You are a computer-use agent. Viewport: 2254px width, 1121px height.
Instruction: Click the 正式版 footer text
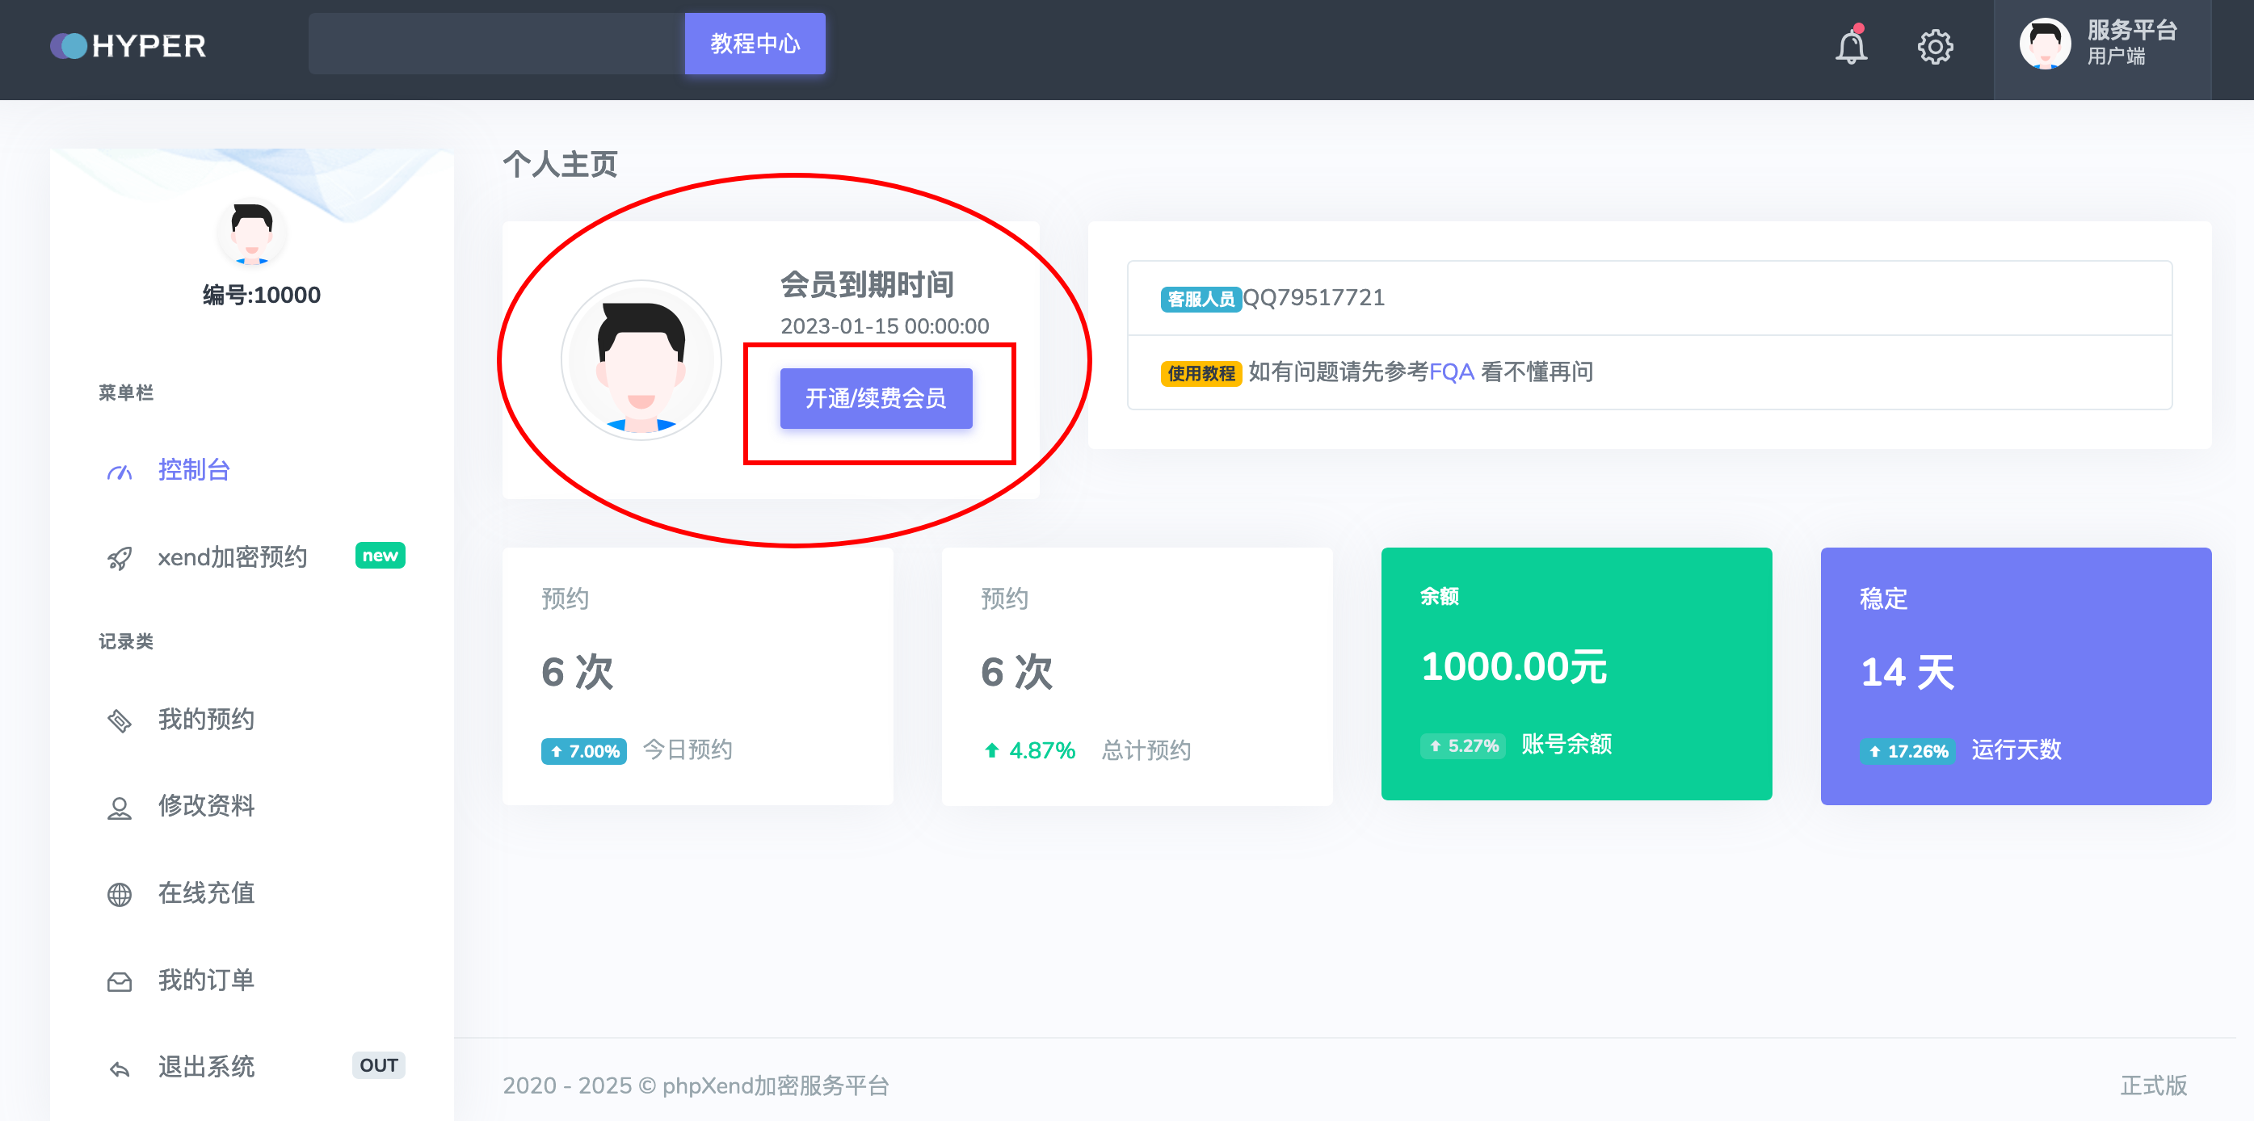pyautogui.click(x=2153, y=1085)
